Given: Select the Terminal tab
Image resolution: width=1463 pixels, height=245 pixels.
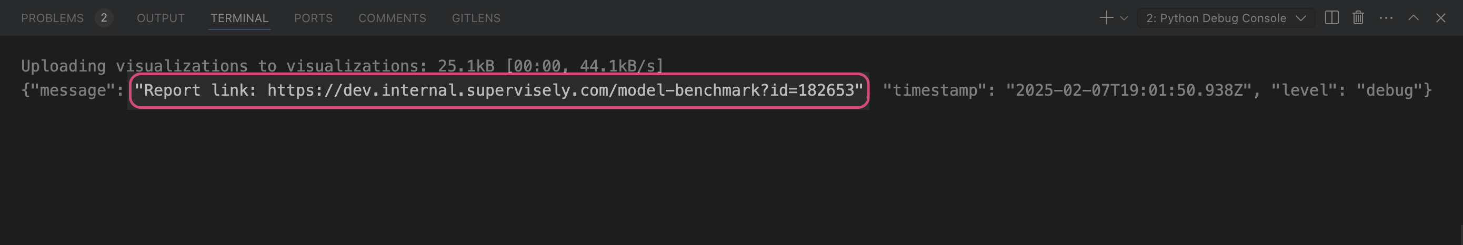Looking at the screenshot, I should point(239,18).
